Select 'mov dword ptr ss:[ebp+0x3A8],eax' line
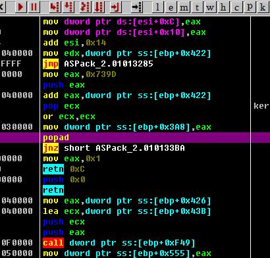The width and height of the screenshot is (270, 258). [x=127, y=127]
